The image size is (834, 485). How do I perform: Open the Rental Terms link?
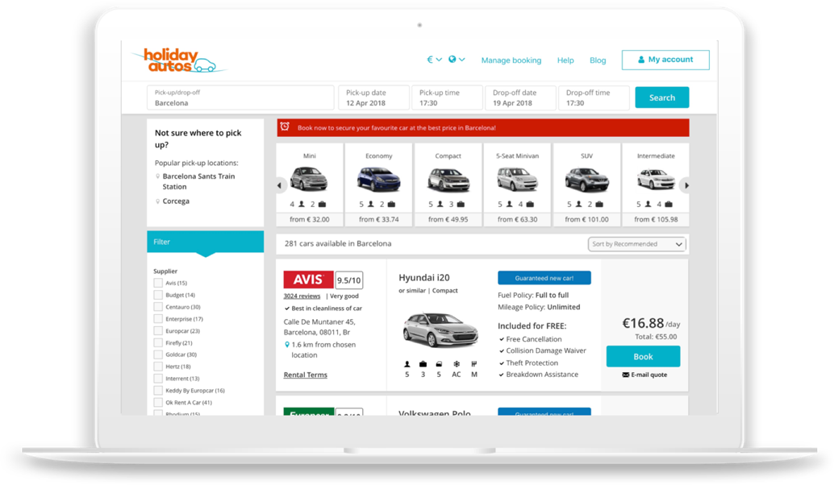306,375
